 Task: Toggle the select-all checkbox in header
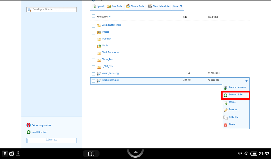(x=93, y=16)
